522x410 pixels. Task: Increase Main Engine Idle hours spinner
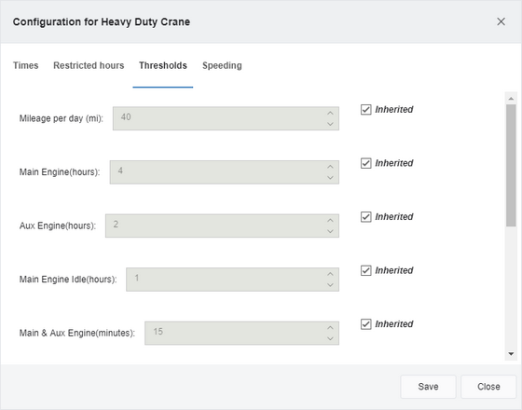330,274
